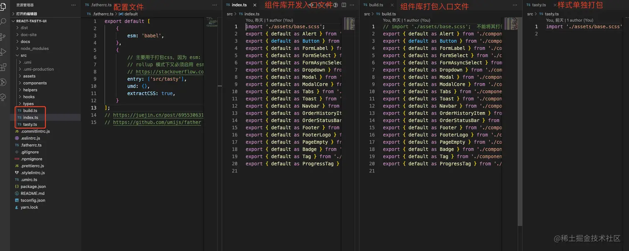Viewport: 629px width, 251px height.
Task: Open README.md file
Action: point(45,193)
